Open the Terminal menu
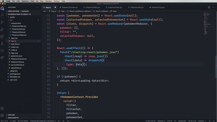This screenshot has width=217, height=122. (48, 1)
